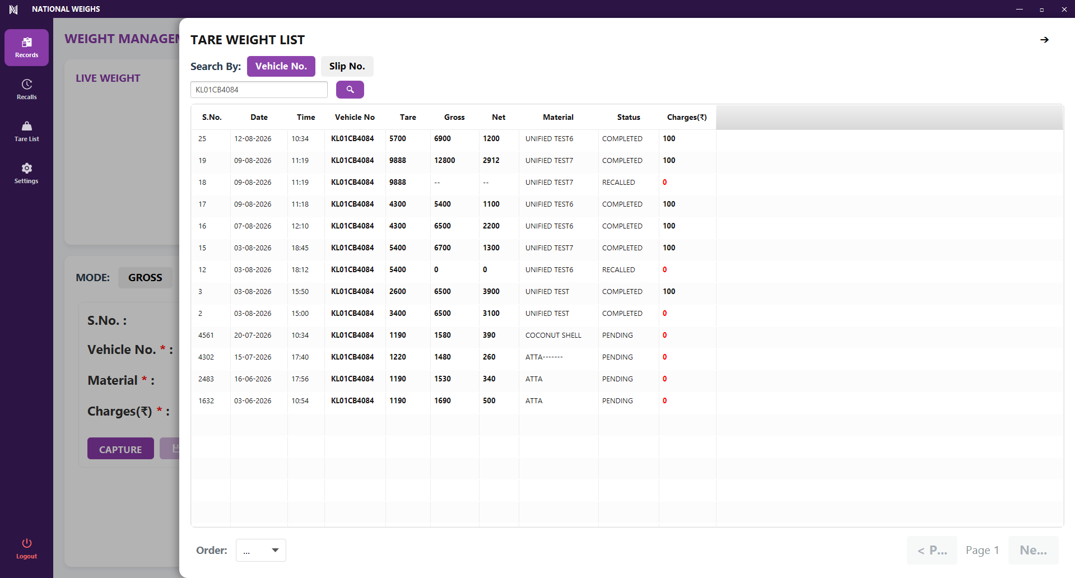Open Settings from the sidebar

tap(26, 174)
